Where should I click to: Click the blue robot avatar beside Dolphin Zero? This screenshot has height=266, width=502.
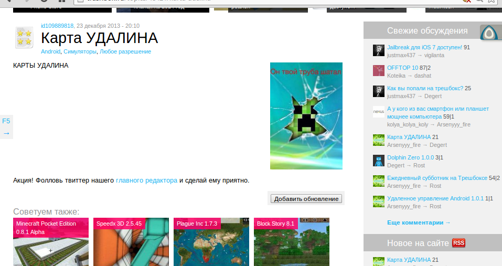[x=378, y=161]
